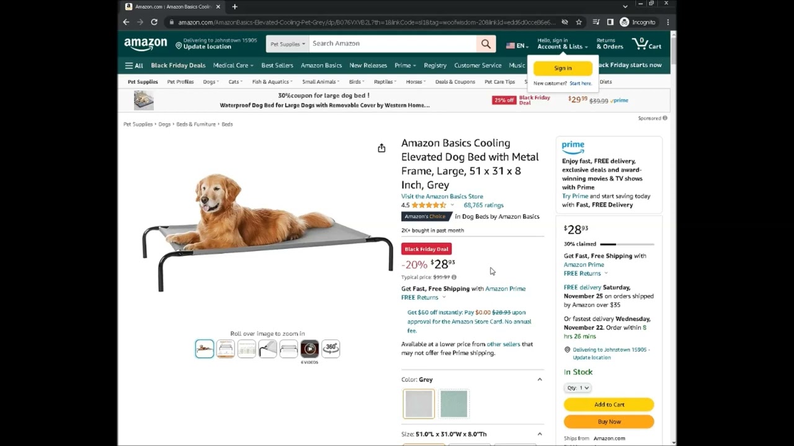Open the All hamburger menu
Viewport: 794px width, 446px height.
(133, 66)
